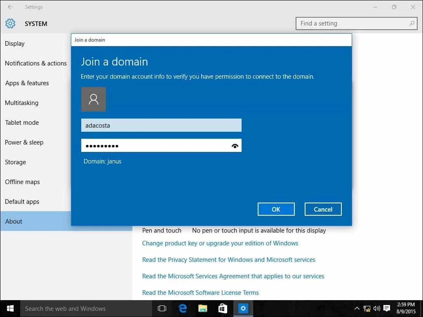Select Display in the sidebar
This screenshot has width=423, height=317.
click(x=14, y=44)
